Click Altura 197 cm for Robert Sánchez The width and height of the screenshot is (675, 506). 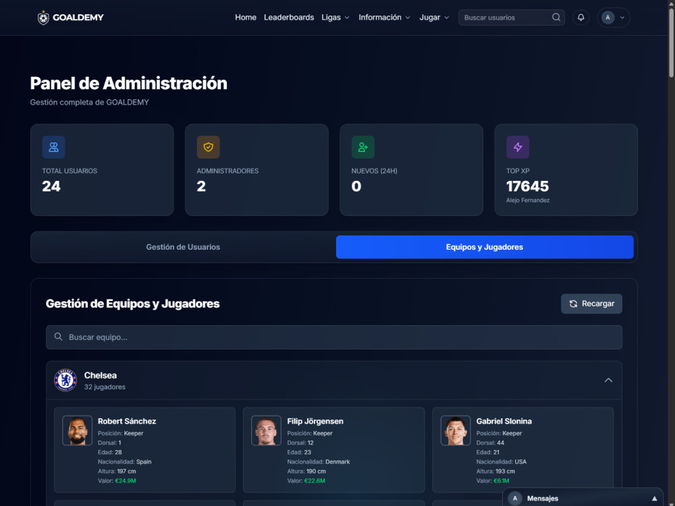click(117, 471)
